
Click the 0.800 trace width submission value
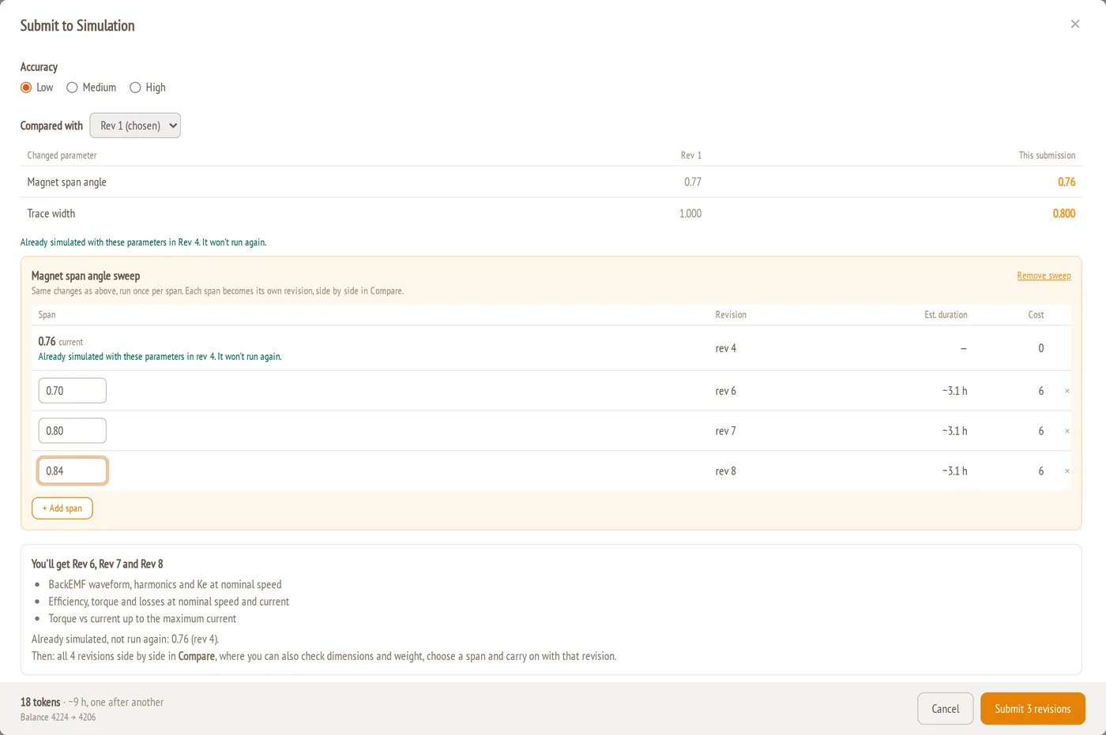(x=1063, y=213)
